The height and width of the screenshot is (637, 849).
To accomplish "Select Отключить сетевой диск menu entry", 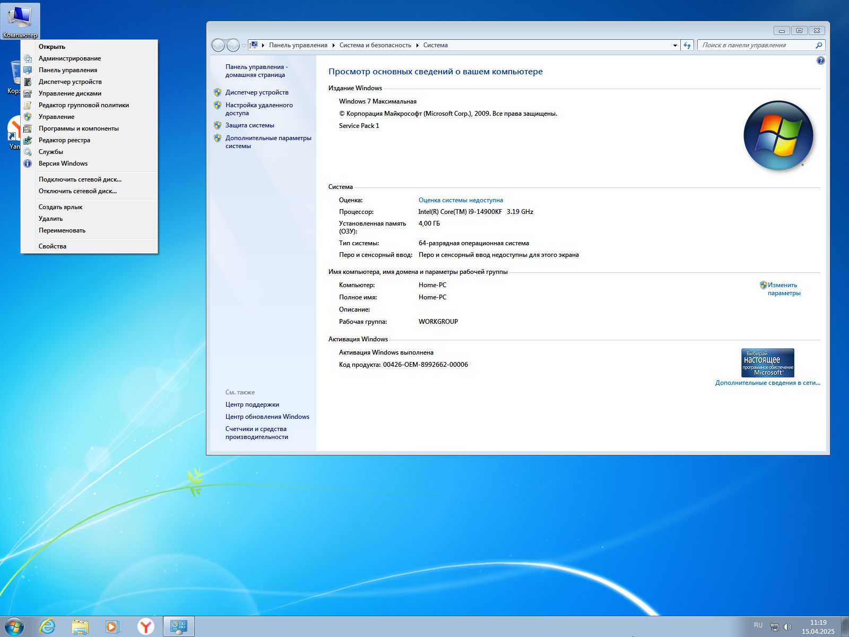I will [89, 191].
